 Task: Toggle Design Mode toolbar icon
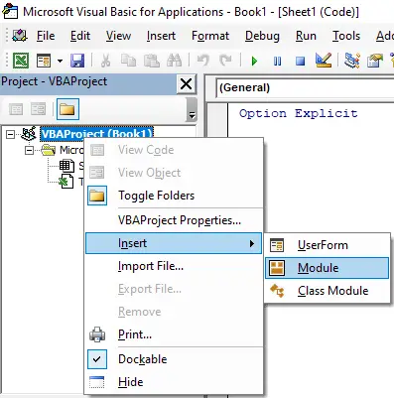pyautogui.click(x=324, y=61)
